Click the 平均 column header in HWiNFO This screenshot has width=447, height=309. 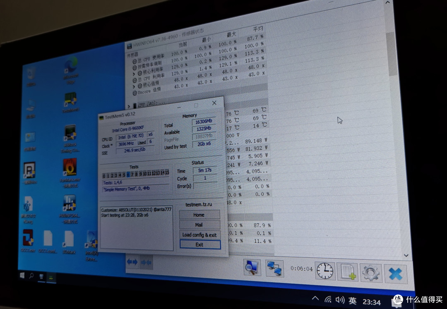tap(258, 29)
